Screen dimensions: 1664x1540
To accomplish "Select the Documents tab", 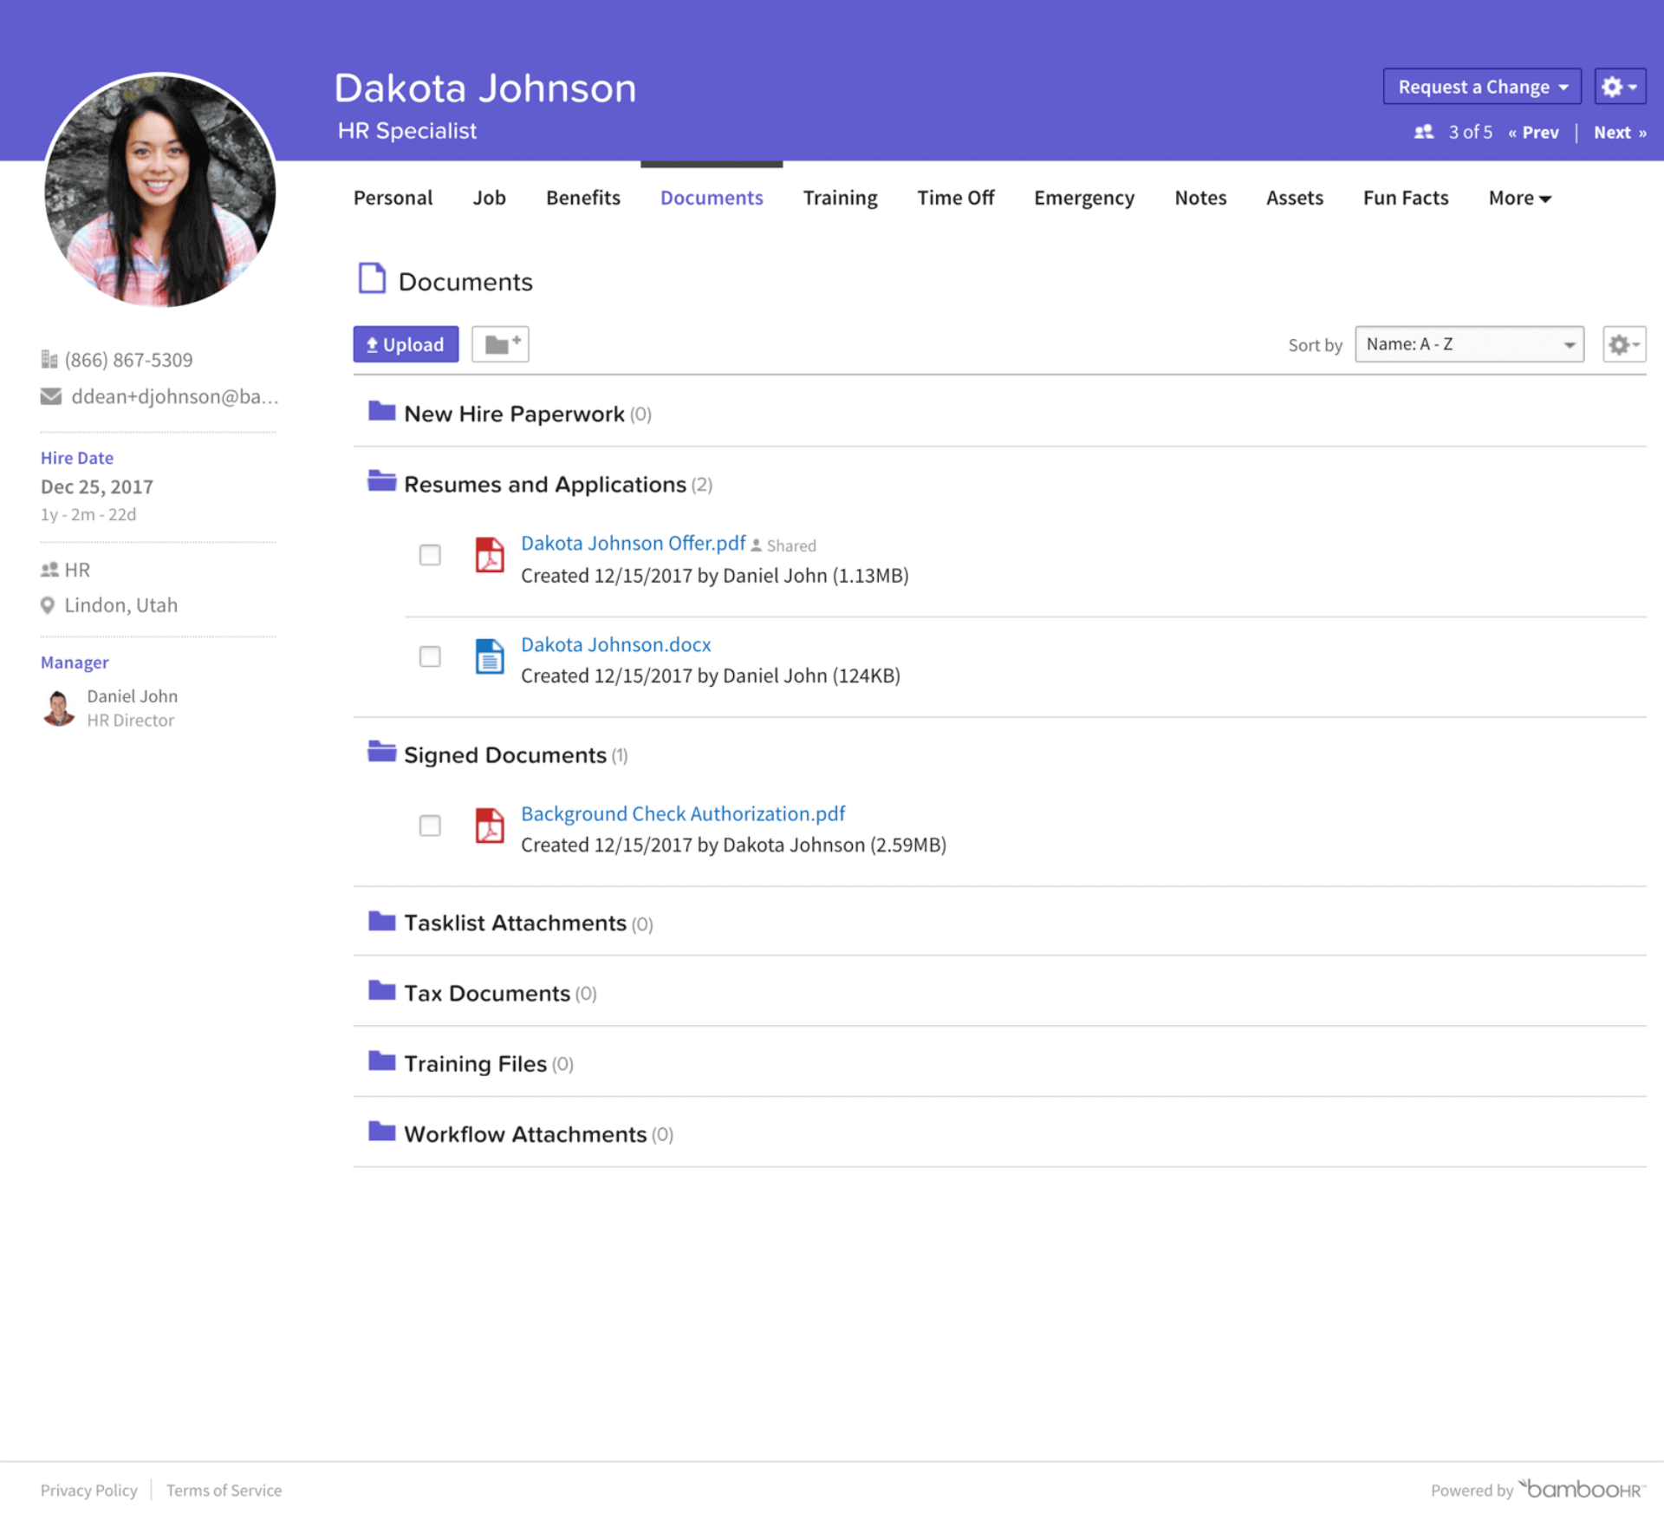I will [712, 198].
